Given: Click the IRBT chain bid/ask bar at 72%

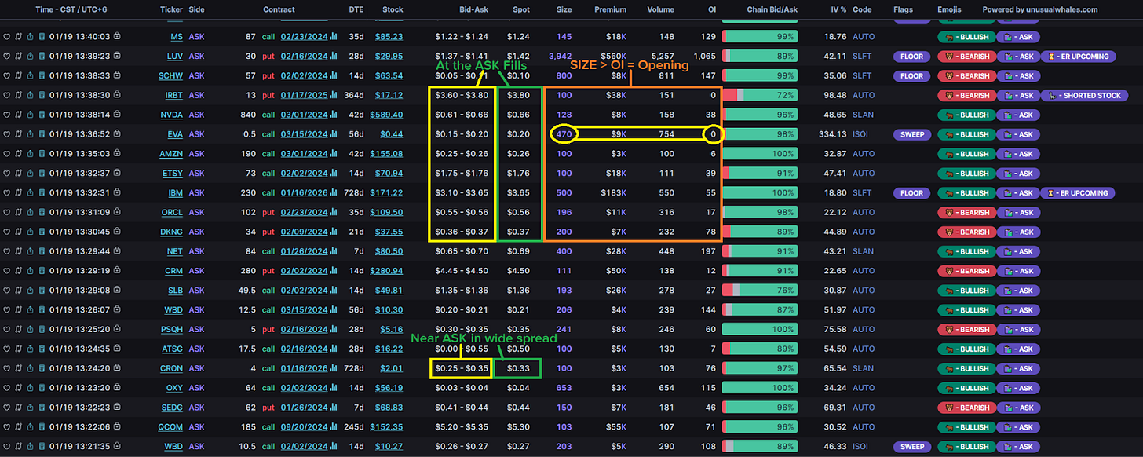Looking at the screenshot, I should (760, 95).
